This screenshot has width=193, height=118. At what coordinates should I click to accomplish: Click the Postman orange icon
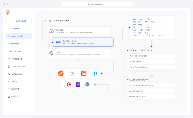point(61,73)
